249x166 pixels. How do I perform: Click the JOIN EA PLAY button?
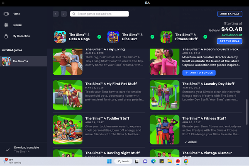pyautogui.click(x=229, y=14)
